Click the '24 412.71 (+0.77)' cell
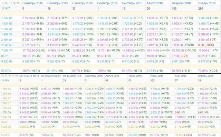Screen dimensions: 221x137 (x=51, y=117)
